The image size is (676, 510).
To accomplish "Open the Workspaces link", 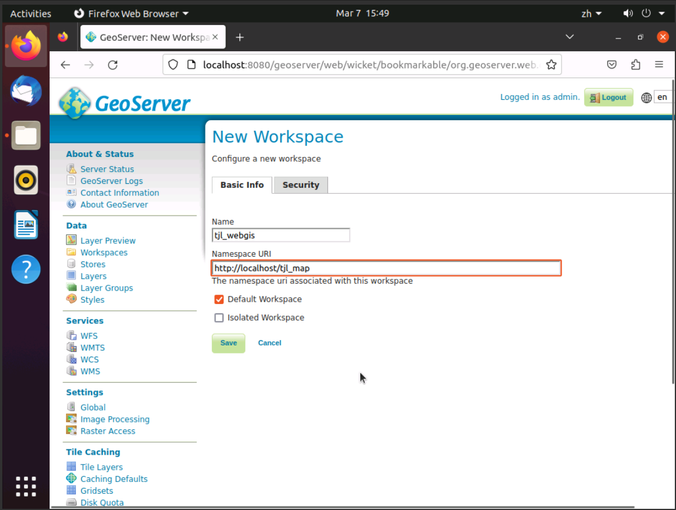I will 104,252.
